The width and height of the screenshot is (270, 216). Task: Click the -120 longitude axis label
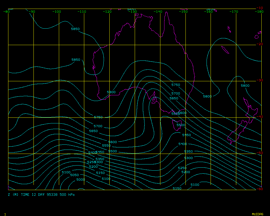pyautogui.click(x=107, y=12)
